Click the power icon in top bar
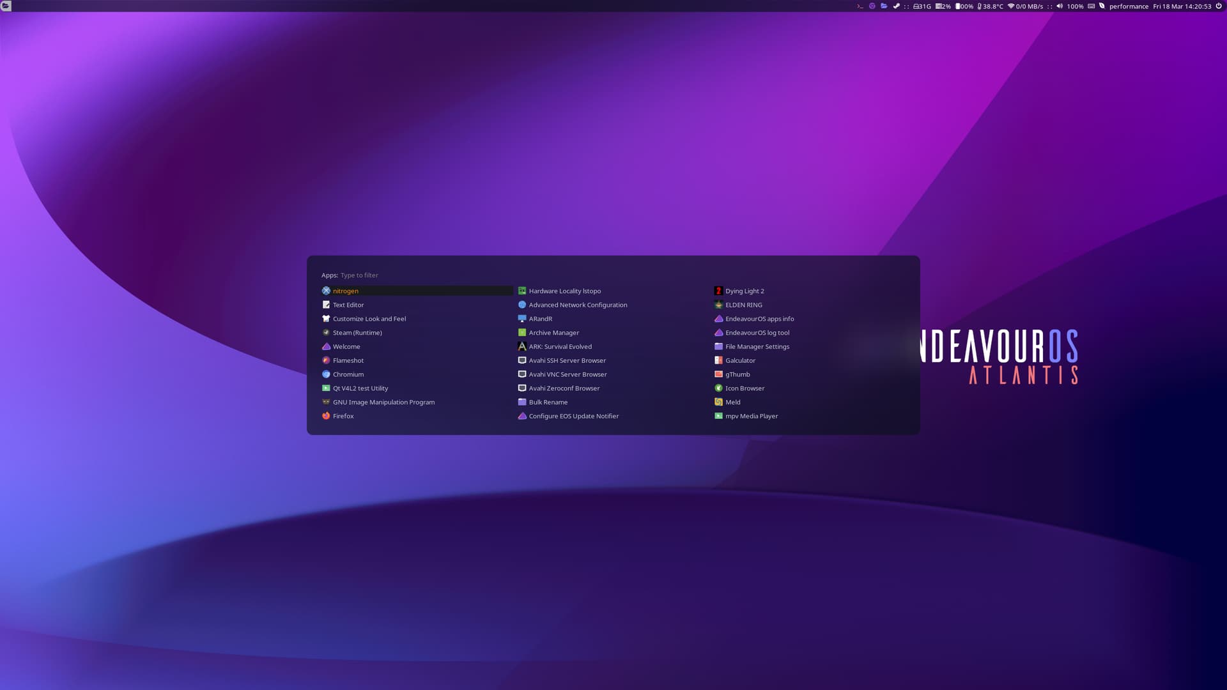This screenshot has height=690, width=1227. (x=1219, y=6)
